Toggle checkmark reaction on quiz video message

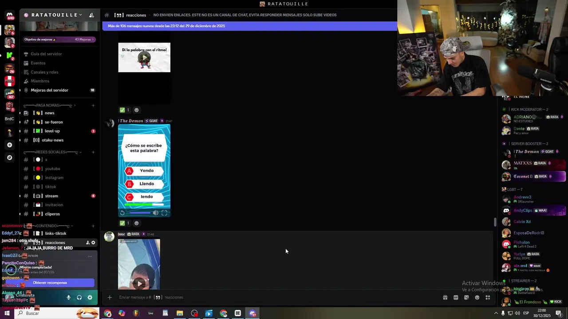125,223
